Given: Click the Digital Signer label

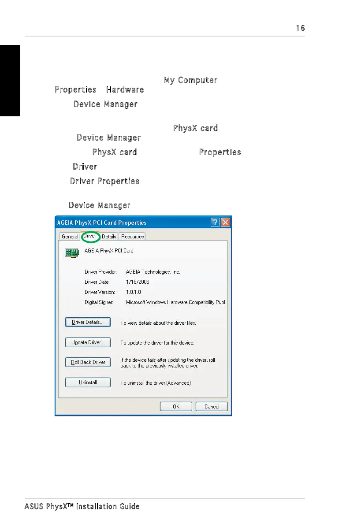Looking at the screenshot, I should (x=99, y=302).
